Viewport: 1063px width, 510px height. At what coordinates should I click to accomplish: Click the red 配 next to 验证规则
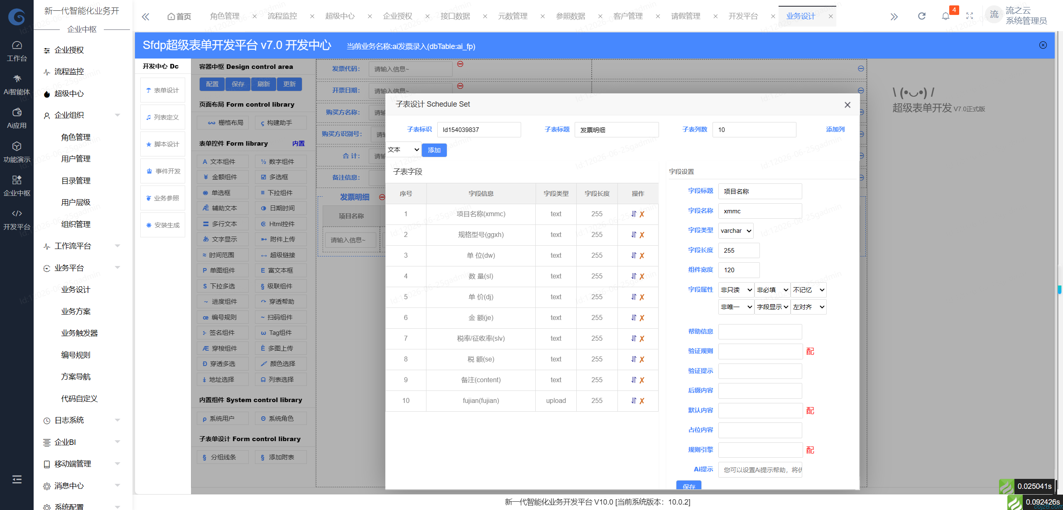click(x=810, y=351)
